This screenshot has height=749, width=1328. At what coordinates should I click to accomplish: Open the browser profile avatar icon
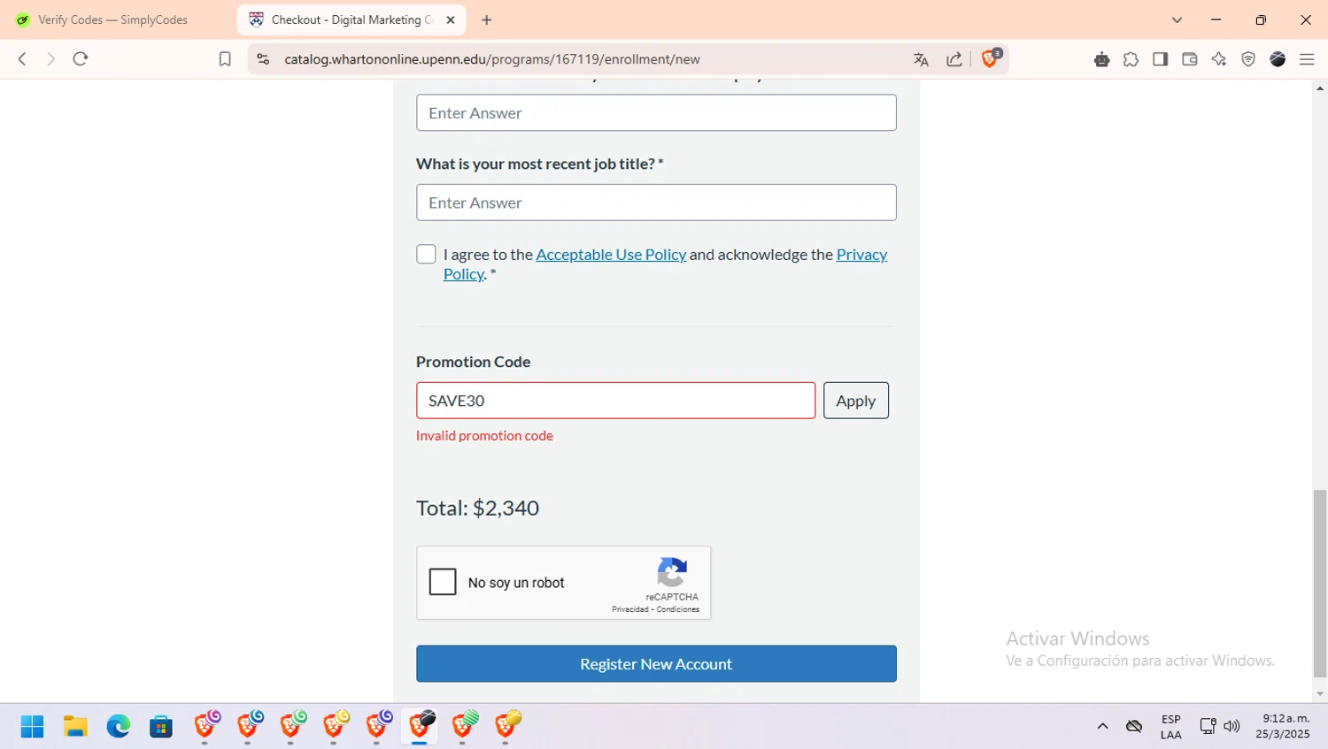[1278, 59]
